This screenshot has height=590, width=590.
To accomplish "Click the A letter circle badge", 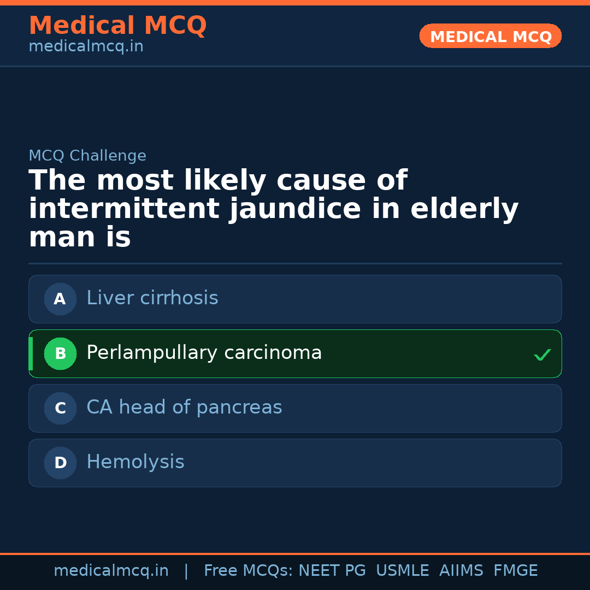I will (x=60, y=299).
